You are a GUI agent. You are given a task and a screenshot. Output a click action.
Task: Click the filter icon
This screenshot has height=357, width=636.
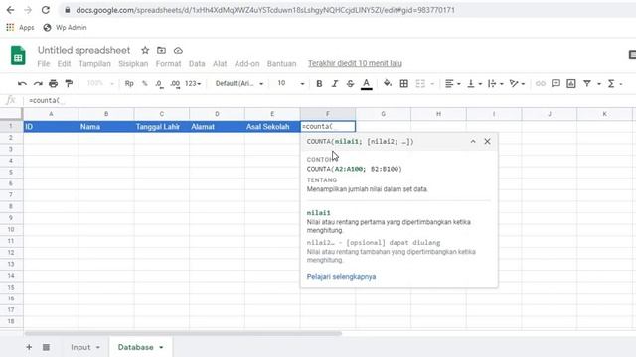click(x=587, y=83)
